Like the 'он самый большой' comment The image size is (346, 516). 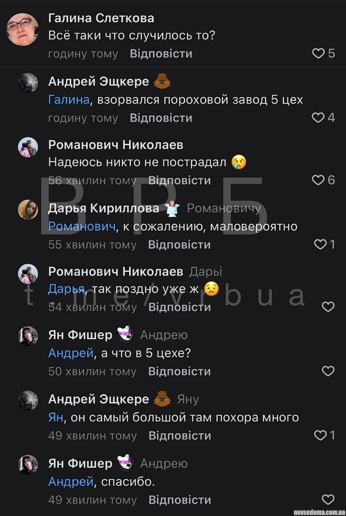320,435
